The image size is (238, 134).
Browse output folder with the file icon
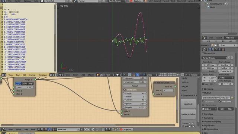(232, 98)
